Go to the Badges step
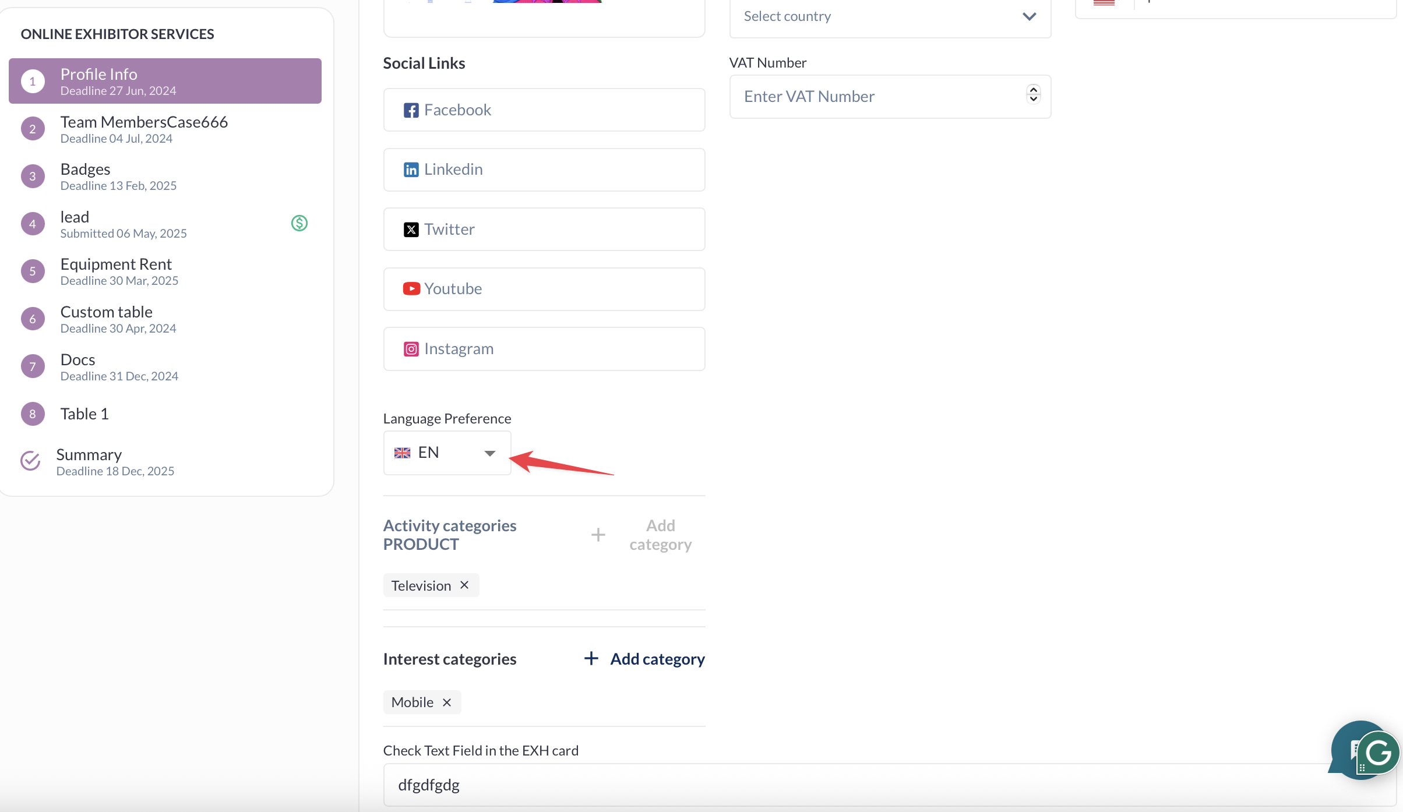 [86, 176]
